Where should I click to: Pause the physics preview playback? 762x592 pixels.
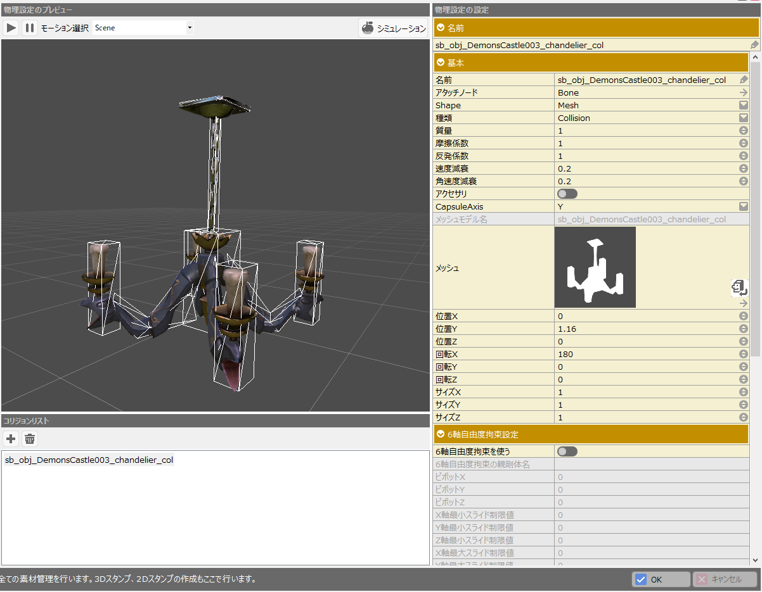(30, 28)
